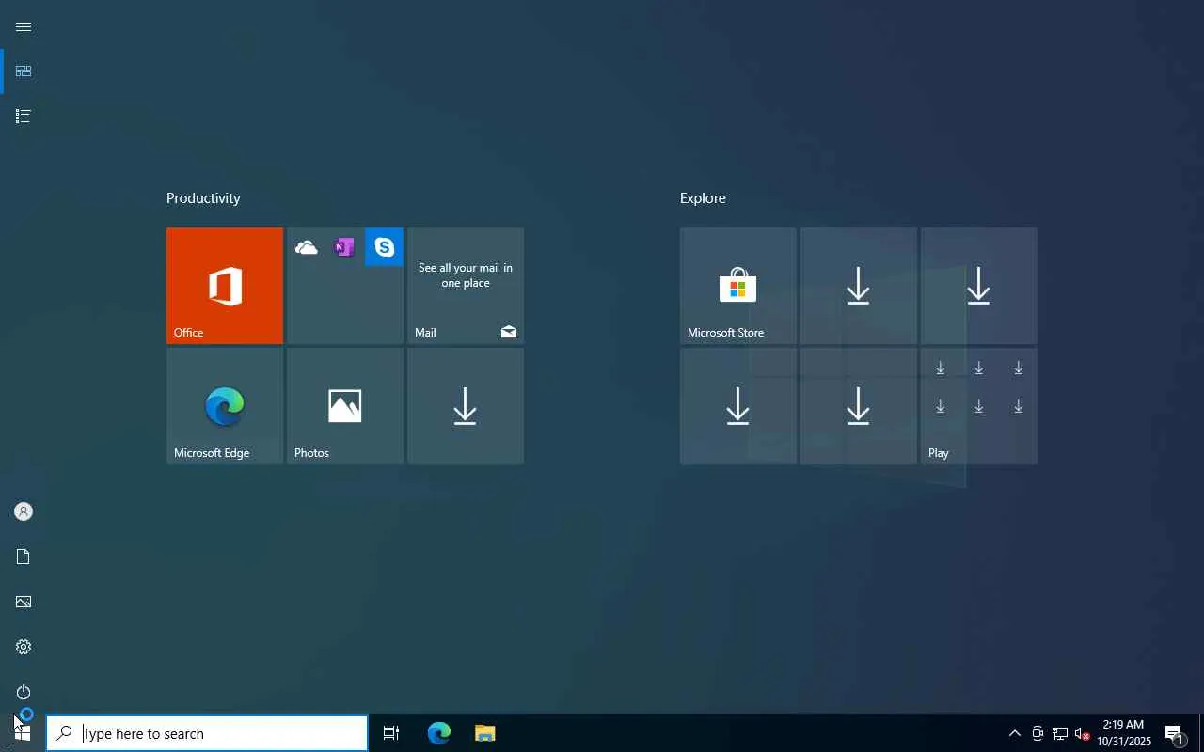Click the Windows Start button
The height and width of the screenshot is (752, 1204).
pyautogui.click(x=23, y=733)
